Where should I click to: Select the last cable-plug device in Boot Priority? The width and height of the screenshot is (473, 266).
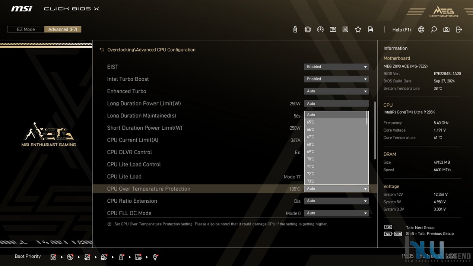click(155, 257)
